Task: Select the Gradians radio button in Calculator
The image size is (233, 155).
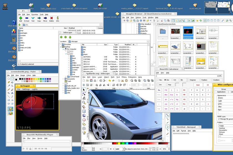Action: click(x=212, y=80)
